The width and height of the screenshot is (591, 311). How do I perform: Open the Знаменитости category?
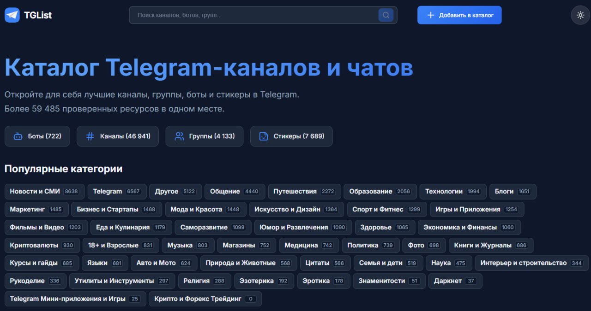390,281
